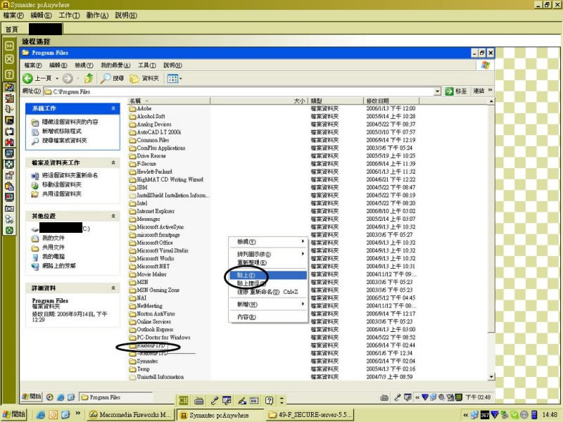
Task: Click the C:\Program Files address field
Action: tap(239, 91)
